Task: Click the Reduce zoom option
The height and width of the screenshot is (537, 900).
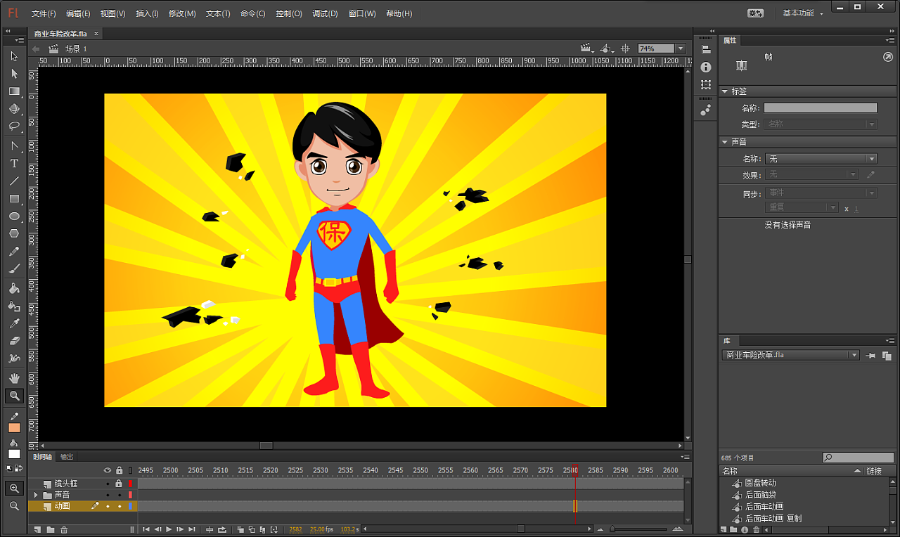Action: [14, 506]
